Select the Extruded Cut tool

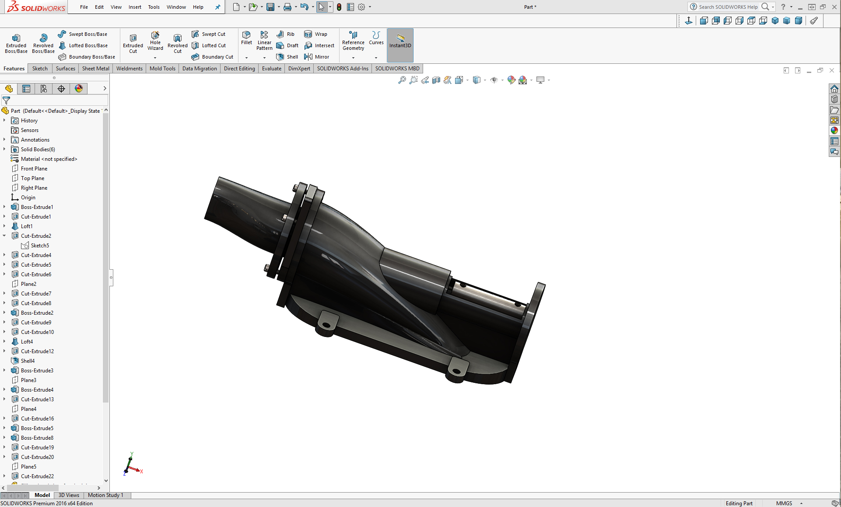coord(133,44)
